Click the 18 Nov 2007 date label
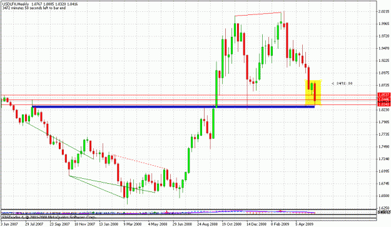Screen dimensions: 391x227 (84, 224)
